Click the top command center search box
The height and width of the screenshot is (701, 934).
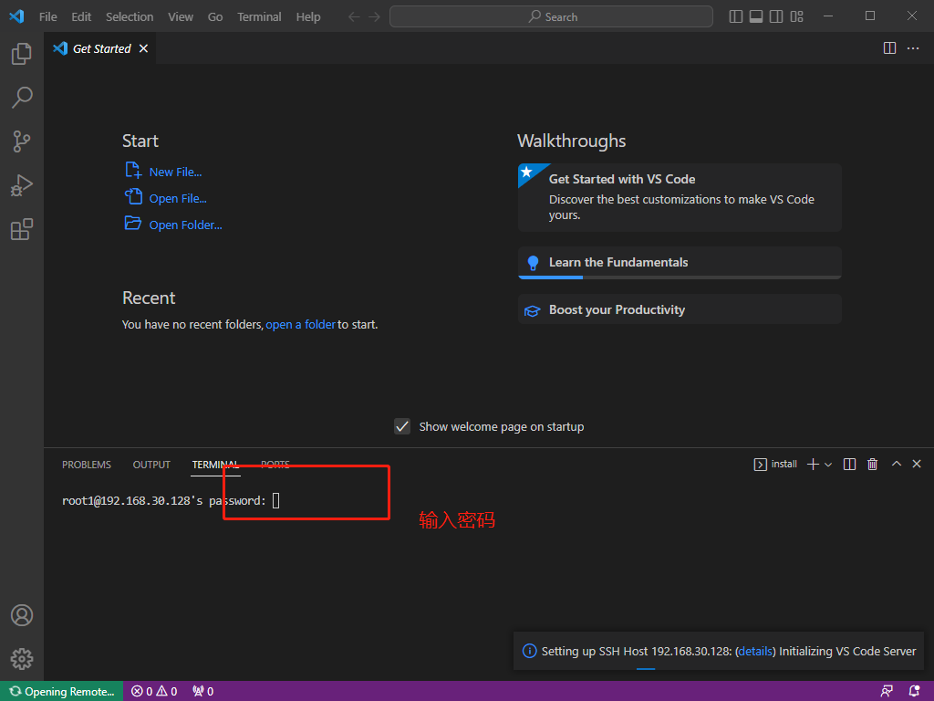551,16
